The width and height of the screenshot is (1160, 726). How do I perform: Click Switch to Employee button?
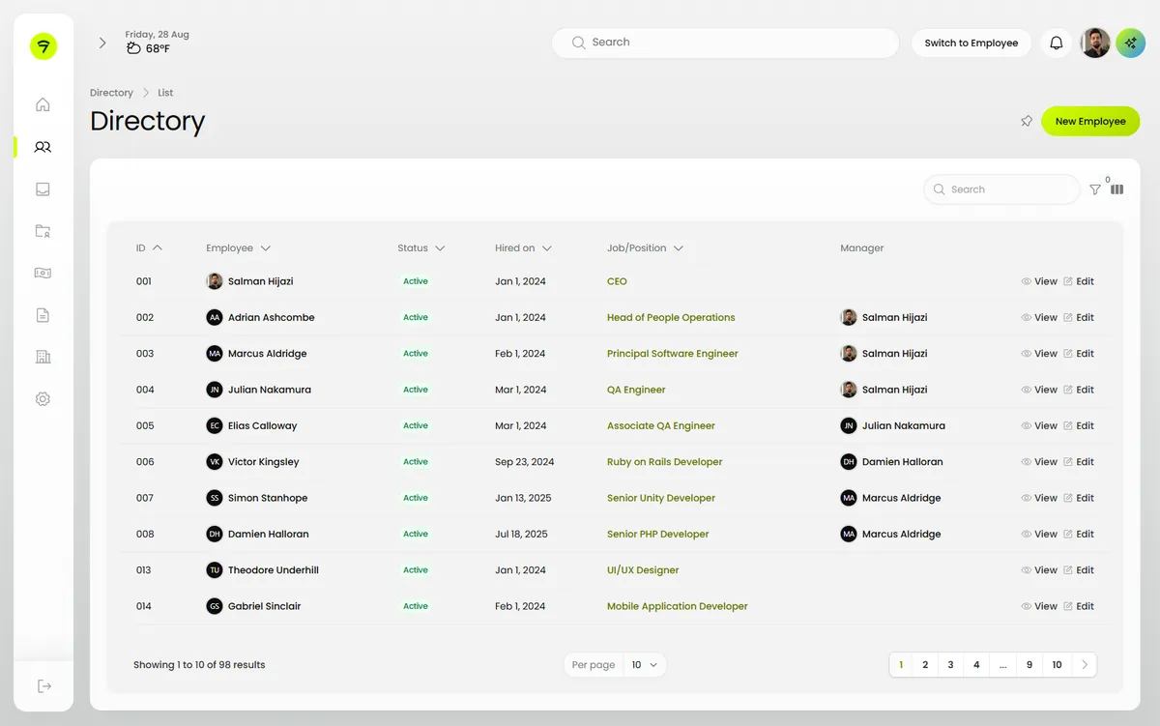click(x=971, y=43)
